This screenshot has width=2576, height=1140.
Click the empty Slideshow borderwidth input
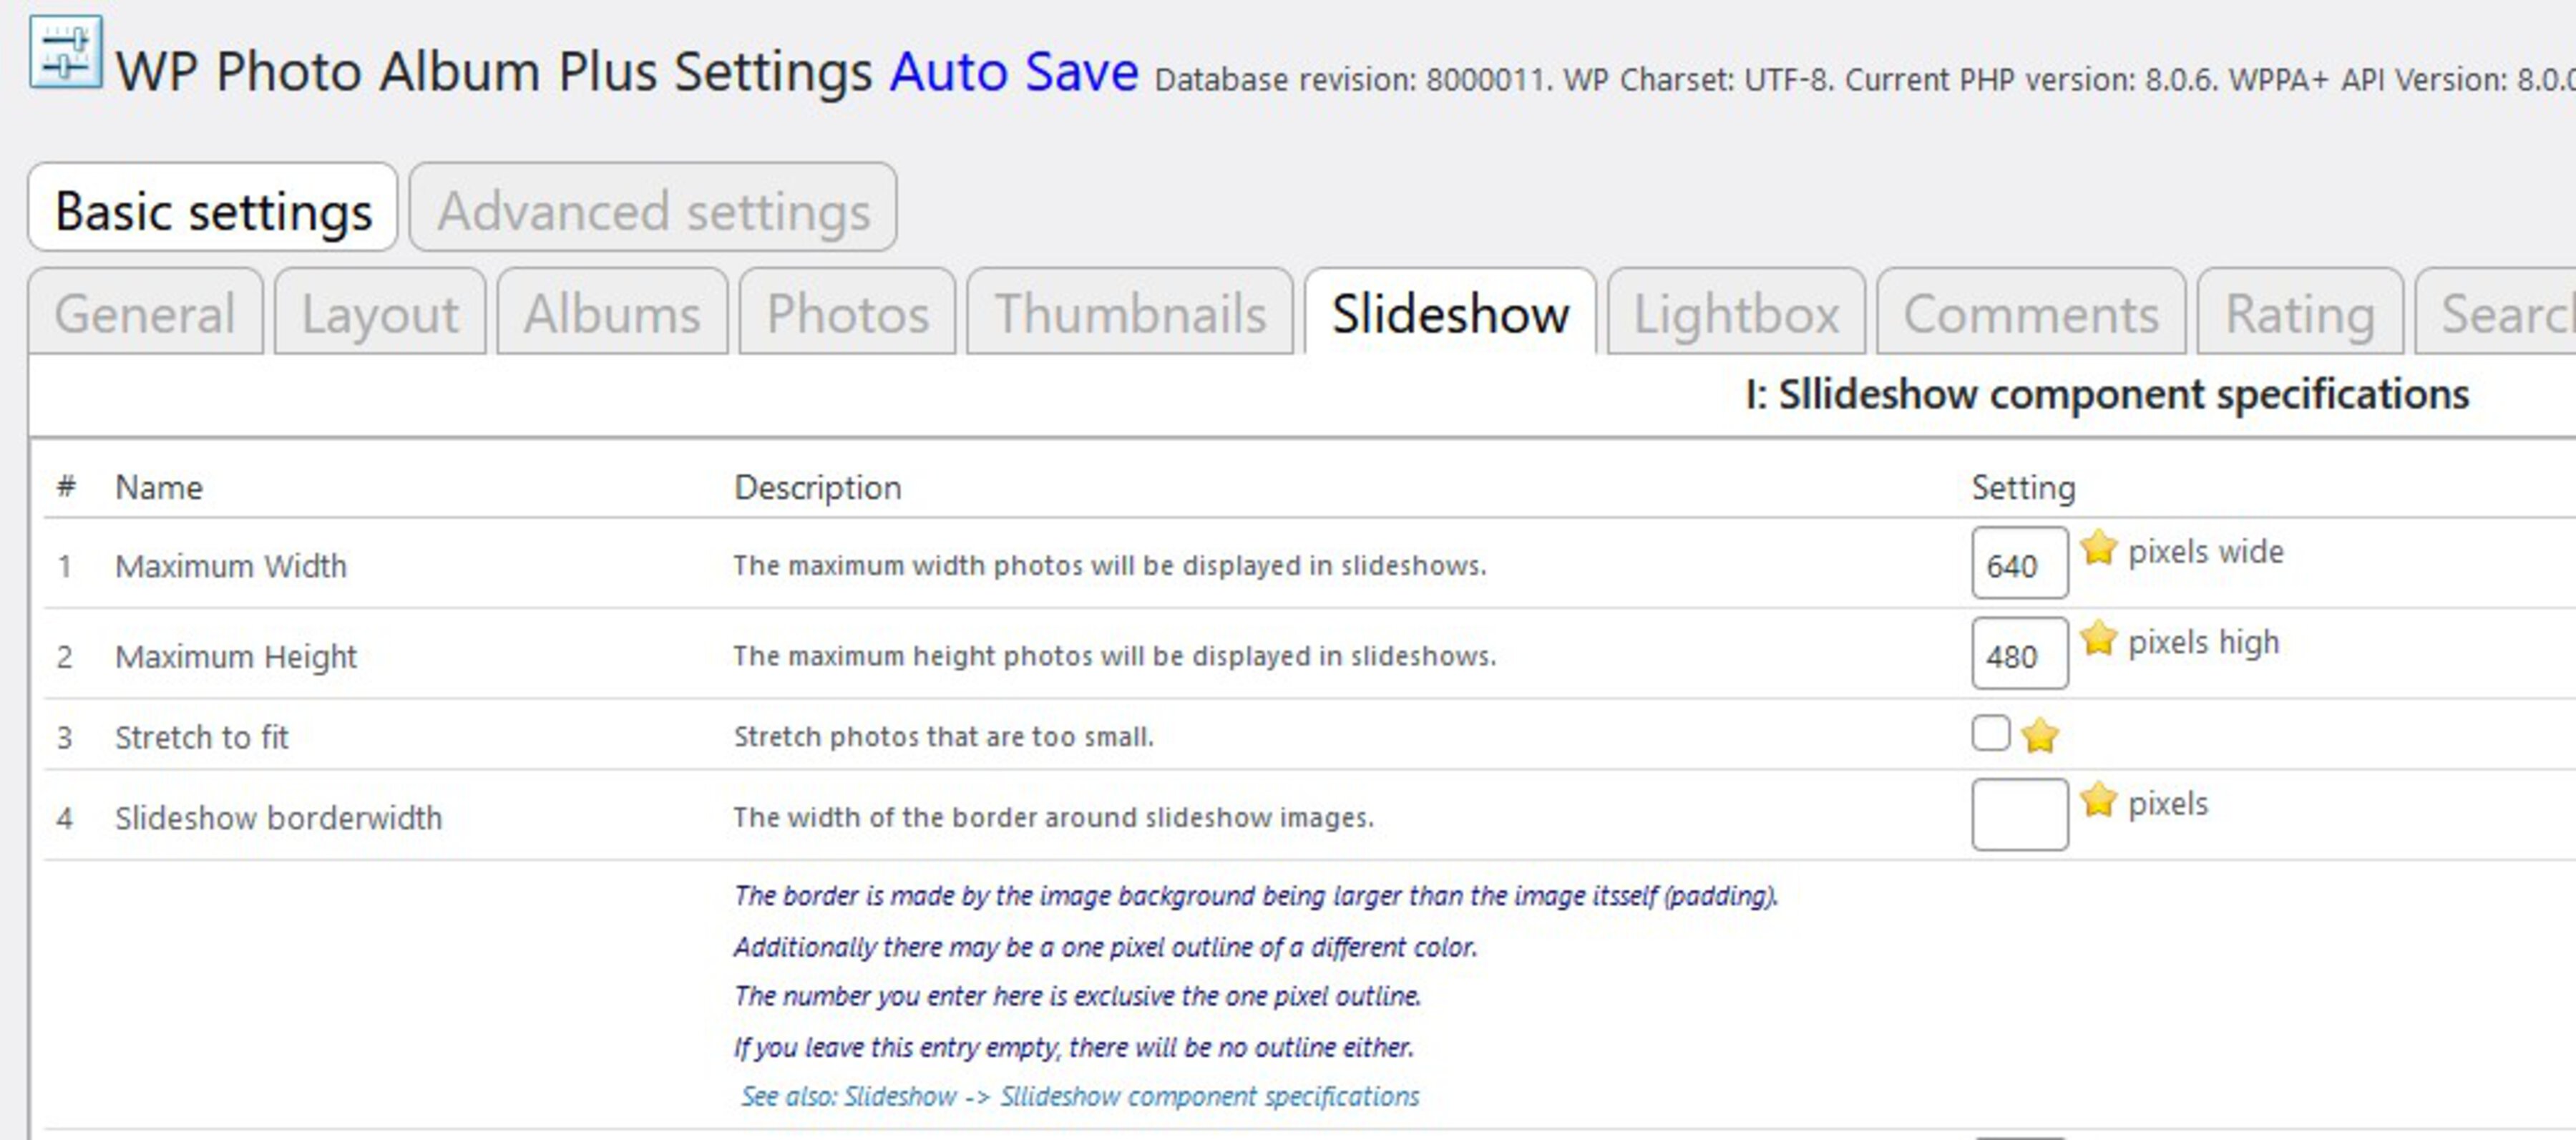pos(2020,812)
